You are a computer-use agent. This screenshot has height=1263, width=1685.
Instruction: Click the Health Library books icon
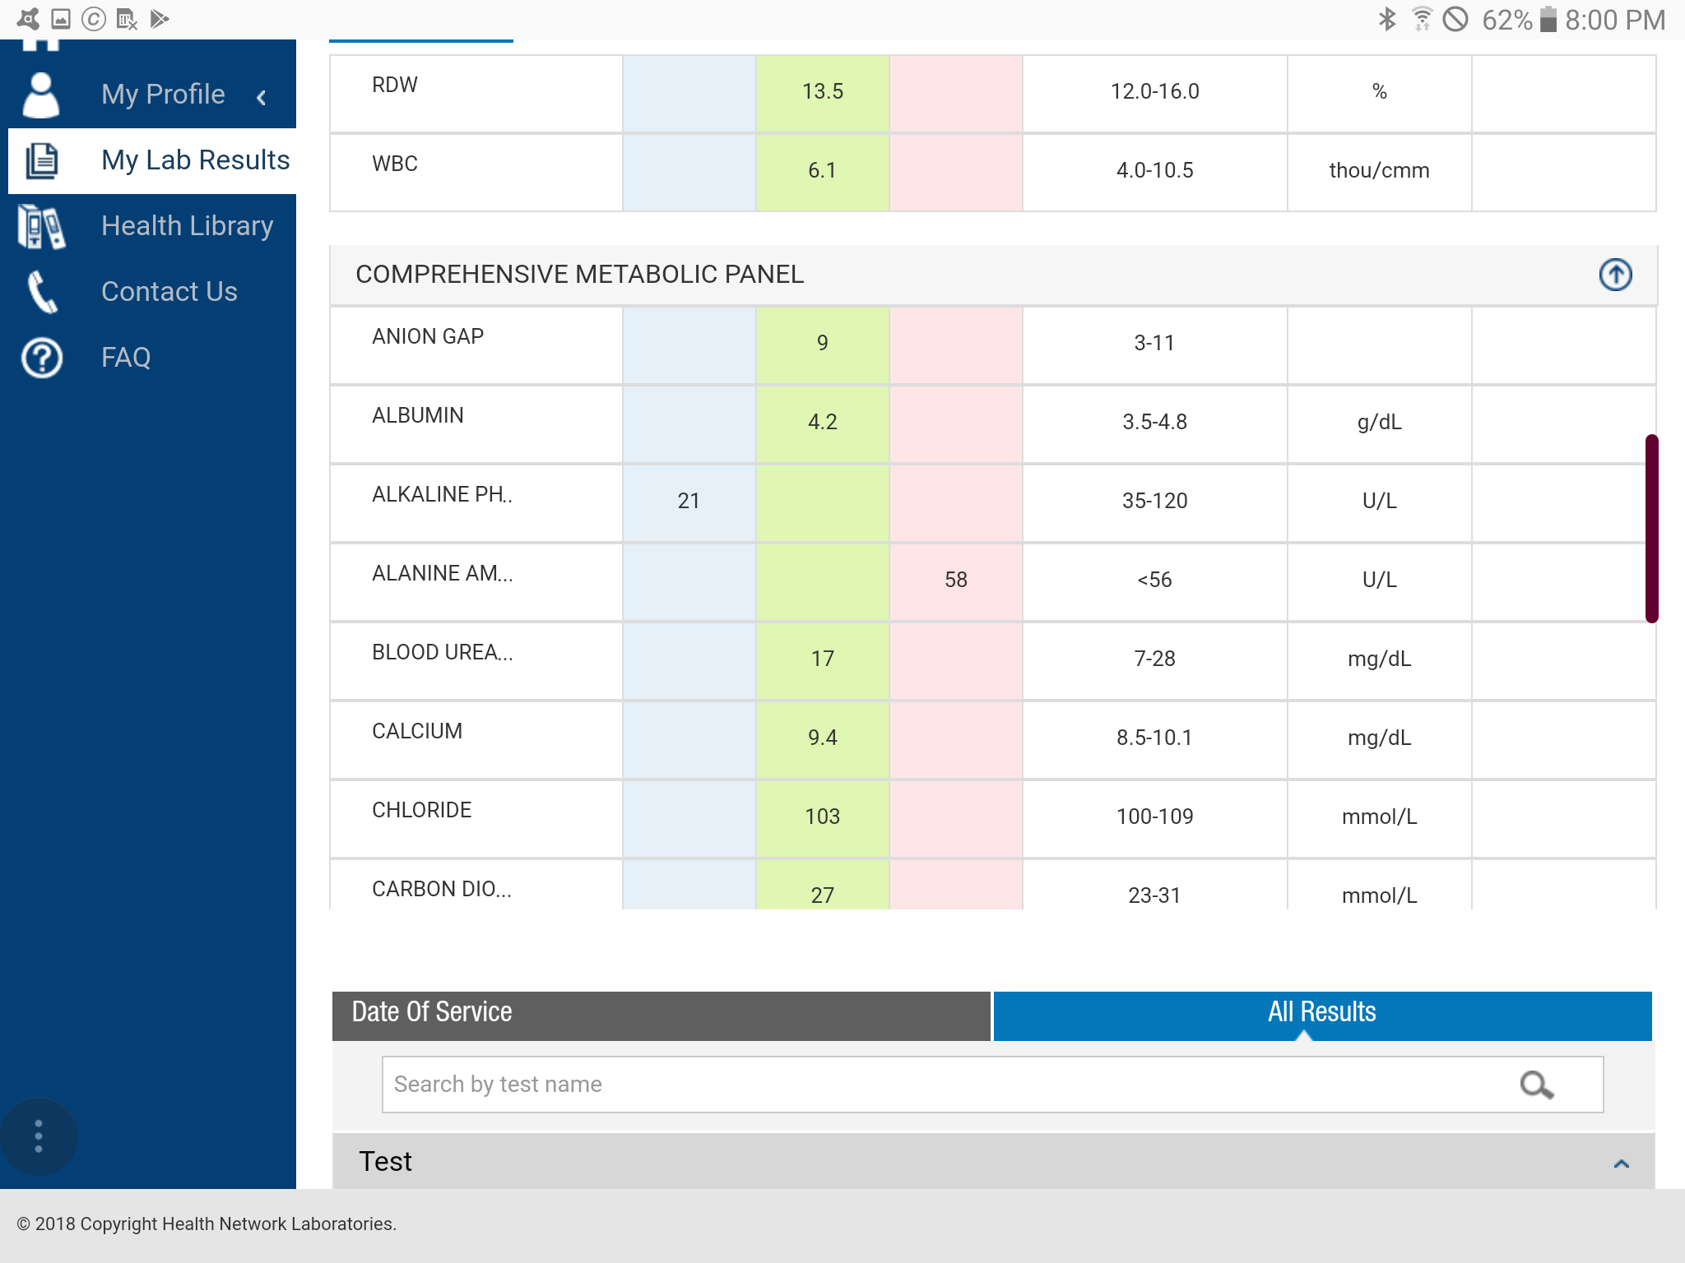click(41, 226)
